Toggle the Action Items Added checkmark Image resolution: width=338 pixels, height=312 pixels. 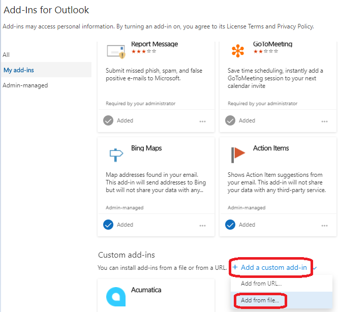230,225
